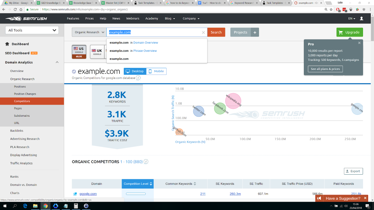Choose example.com in Domain Overview suggestion
The height and width of the screenshot is (210, 374).
pyautogui.click(x=157, y=43)
